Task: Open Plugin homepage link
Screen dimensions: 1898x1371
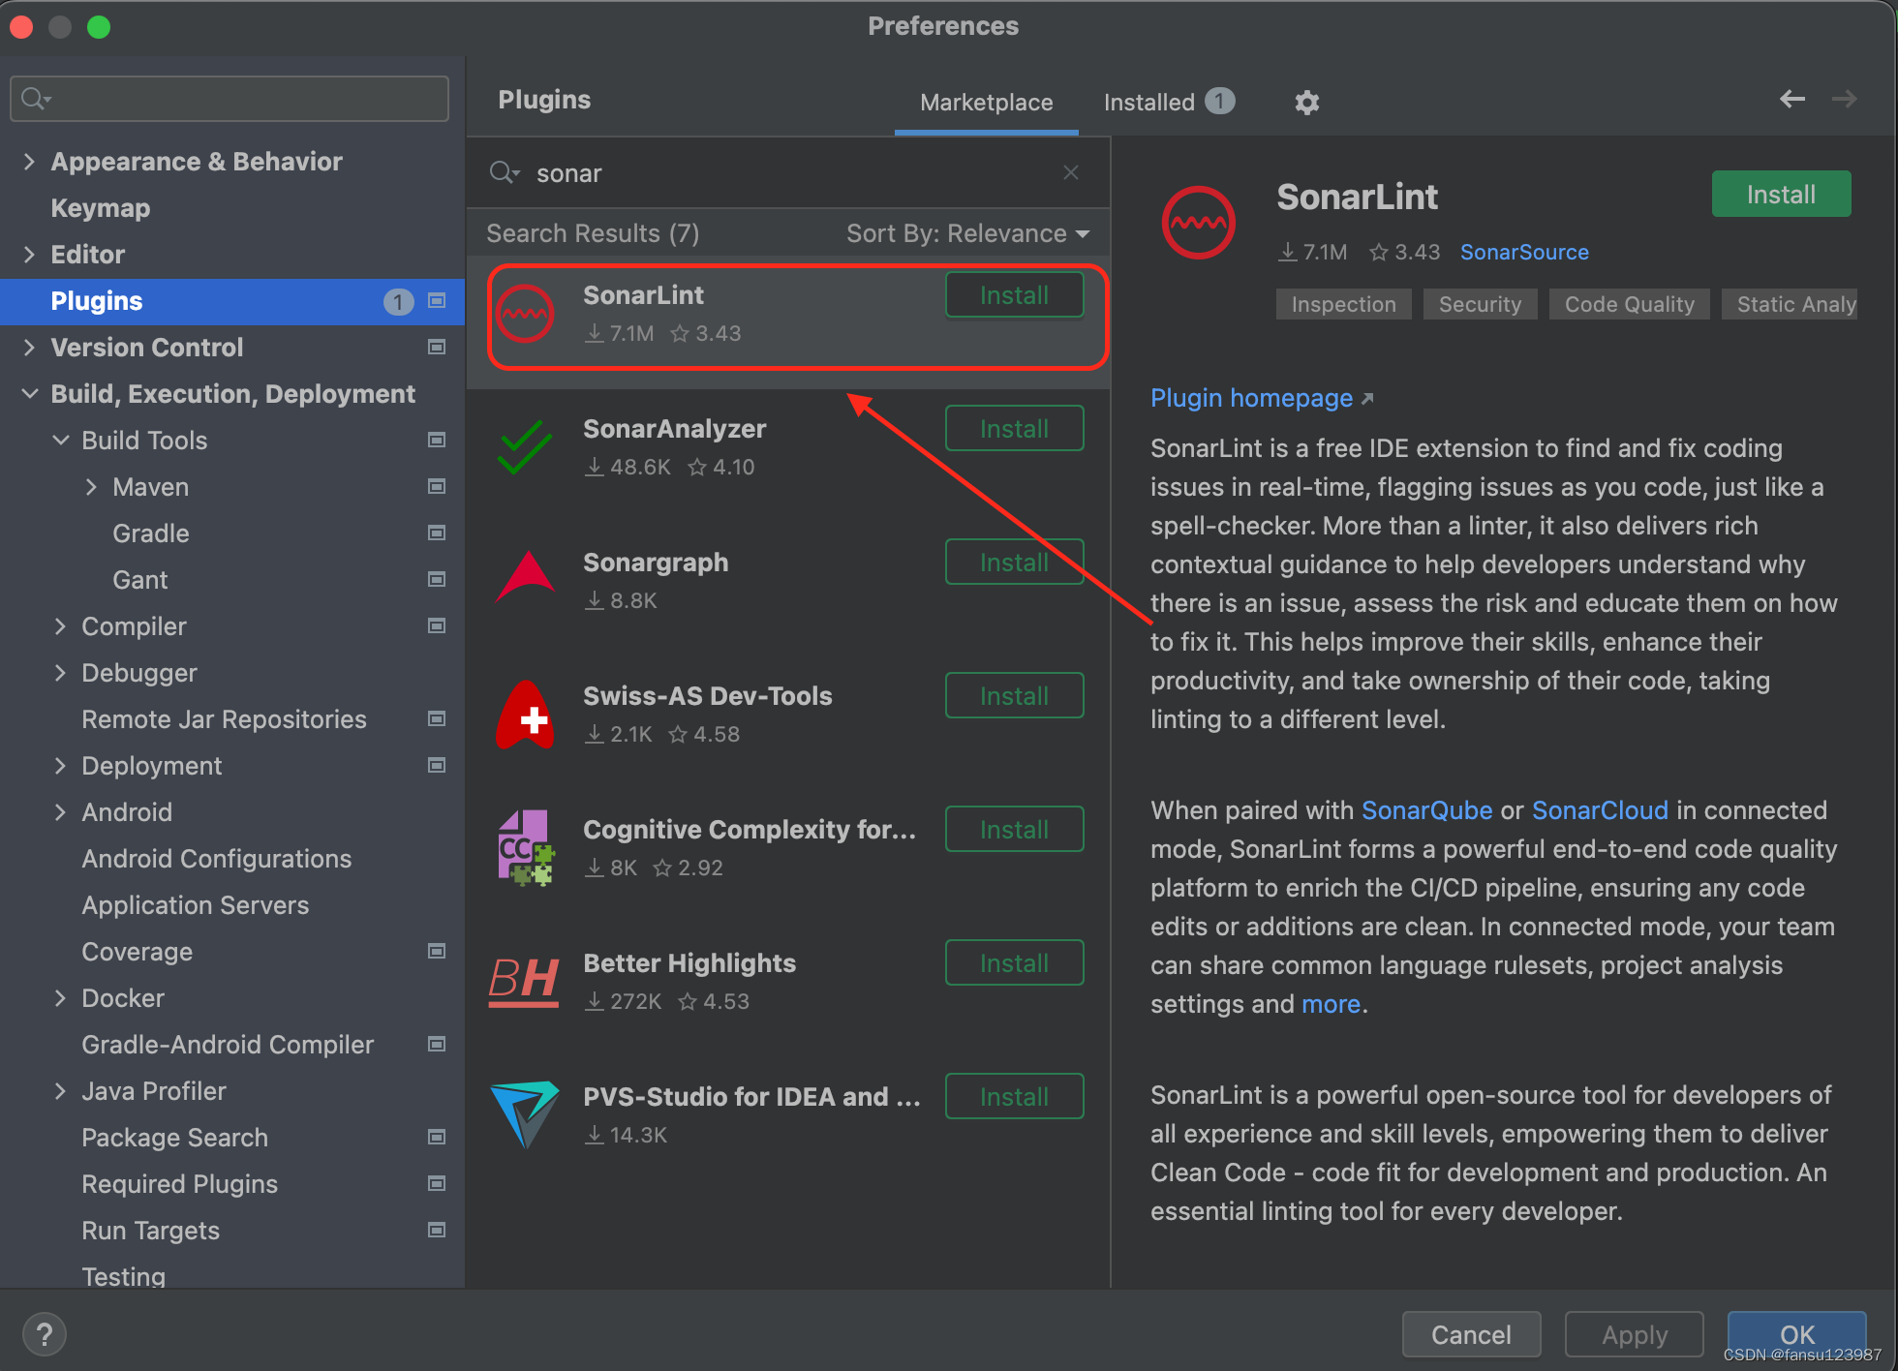Action: coord(1262,398)
